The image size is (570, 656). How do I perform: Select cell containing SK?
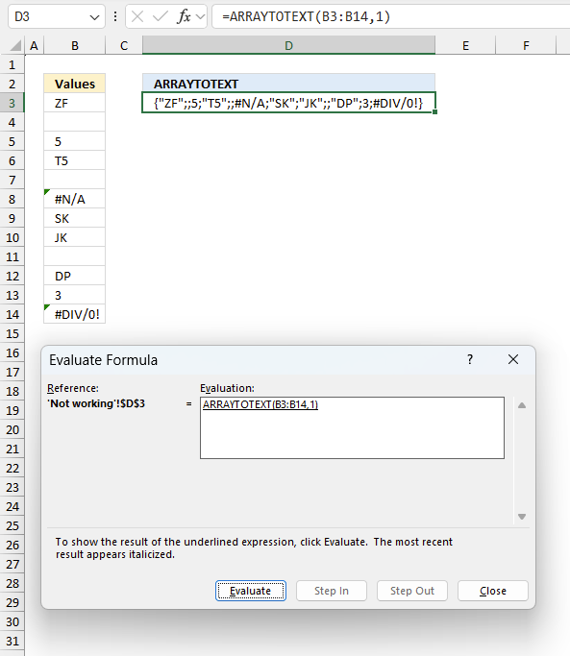click(x=75, y=219)
